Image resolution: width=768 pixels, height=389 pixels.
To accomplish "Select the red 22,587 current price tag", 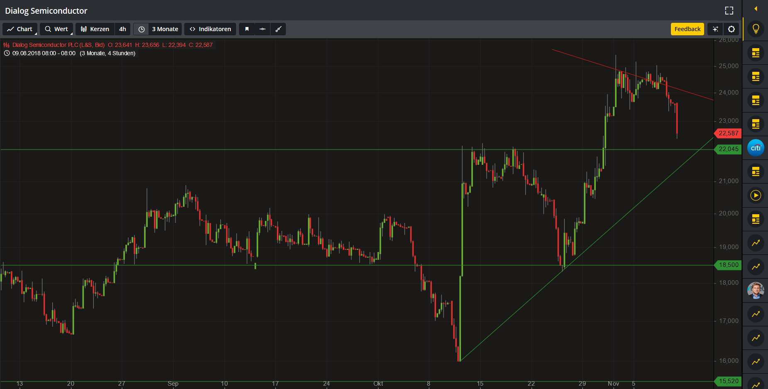I will (x=728, y=133).
